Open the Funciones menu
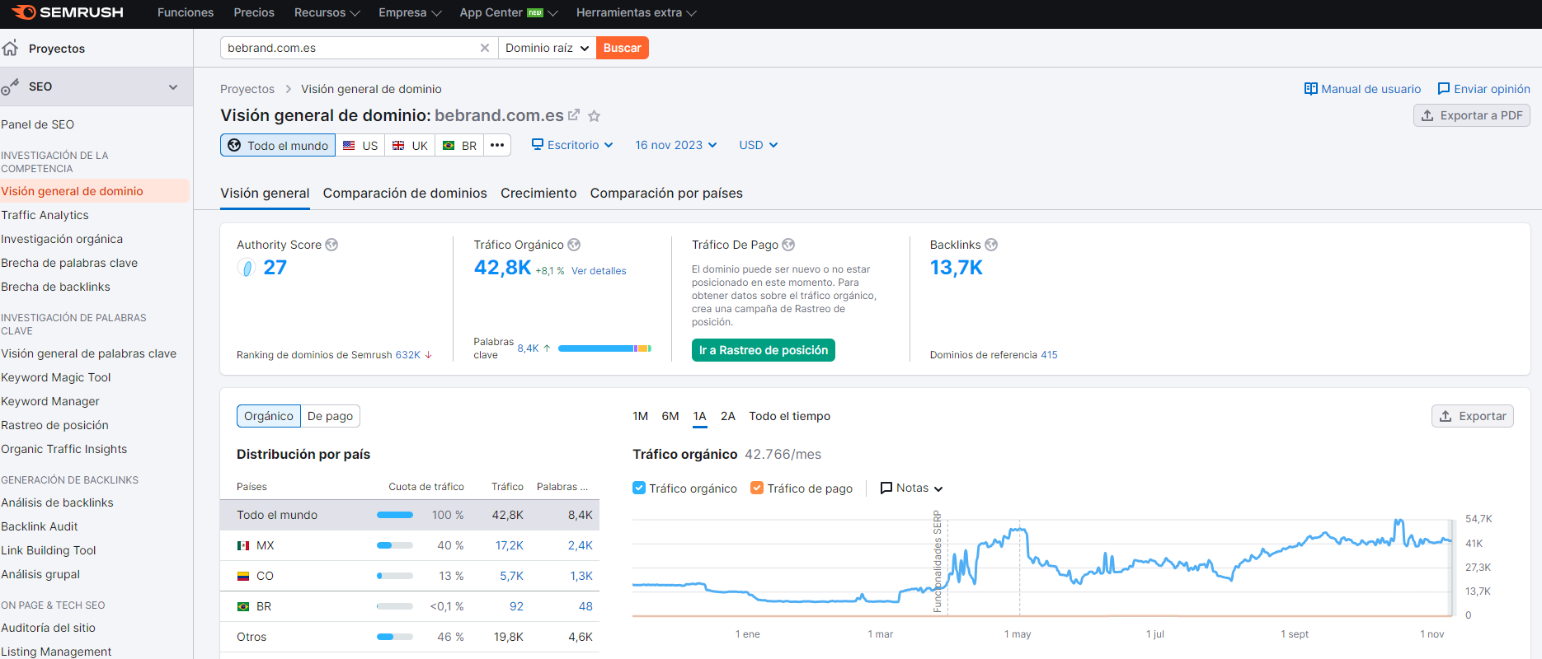The height and width of the screenshot is (659, 1542). pos(186,12)
